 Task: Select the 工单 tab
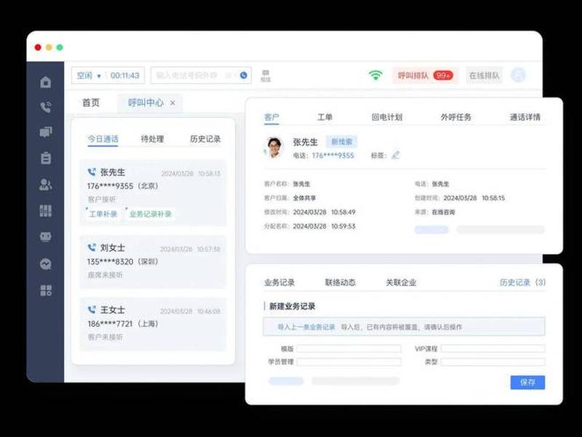point(324,117)
